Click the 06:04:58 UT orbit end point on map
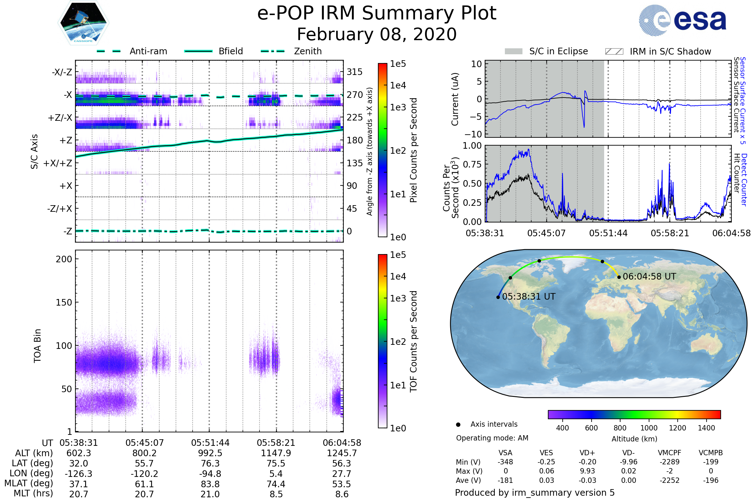This screenshot has width=754, height=502. tap(619, 277)
